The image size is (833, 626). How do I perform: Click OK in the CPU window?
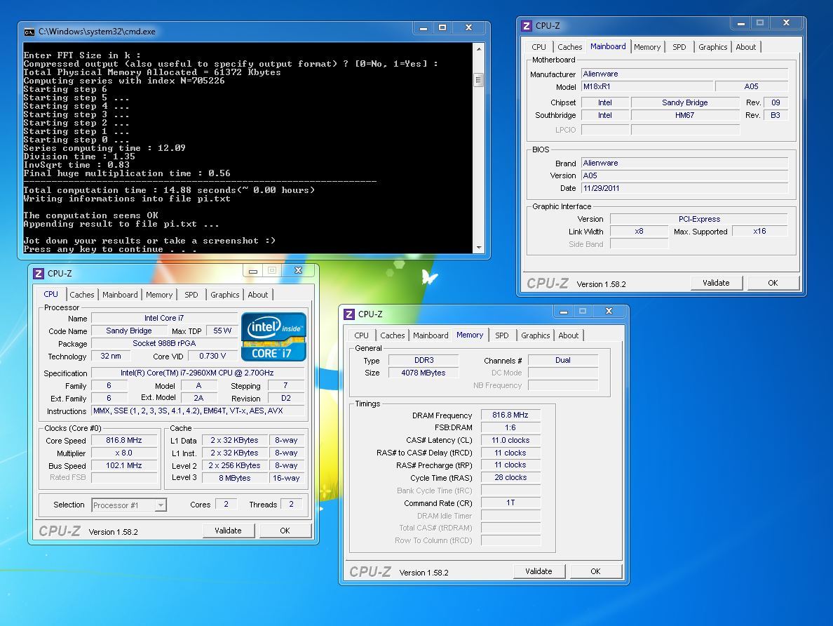285,531
